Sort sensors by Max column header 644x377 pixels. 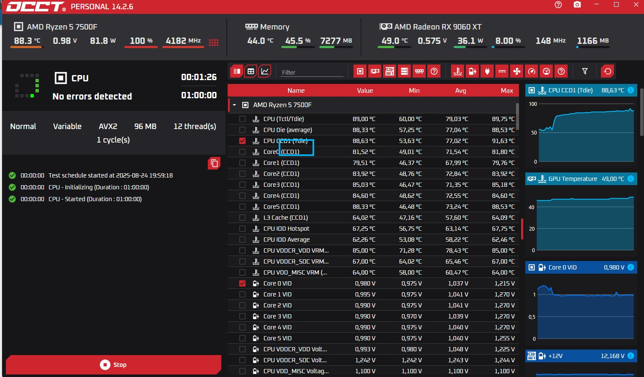(507, 91)
